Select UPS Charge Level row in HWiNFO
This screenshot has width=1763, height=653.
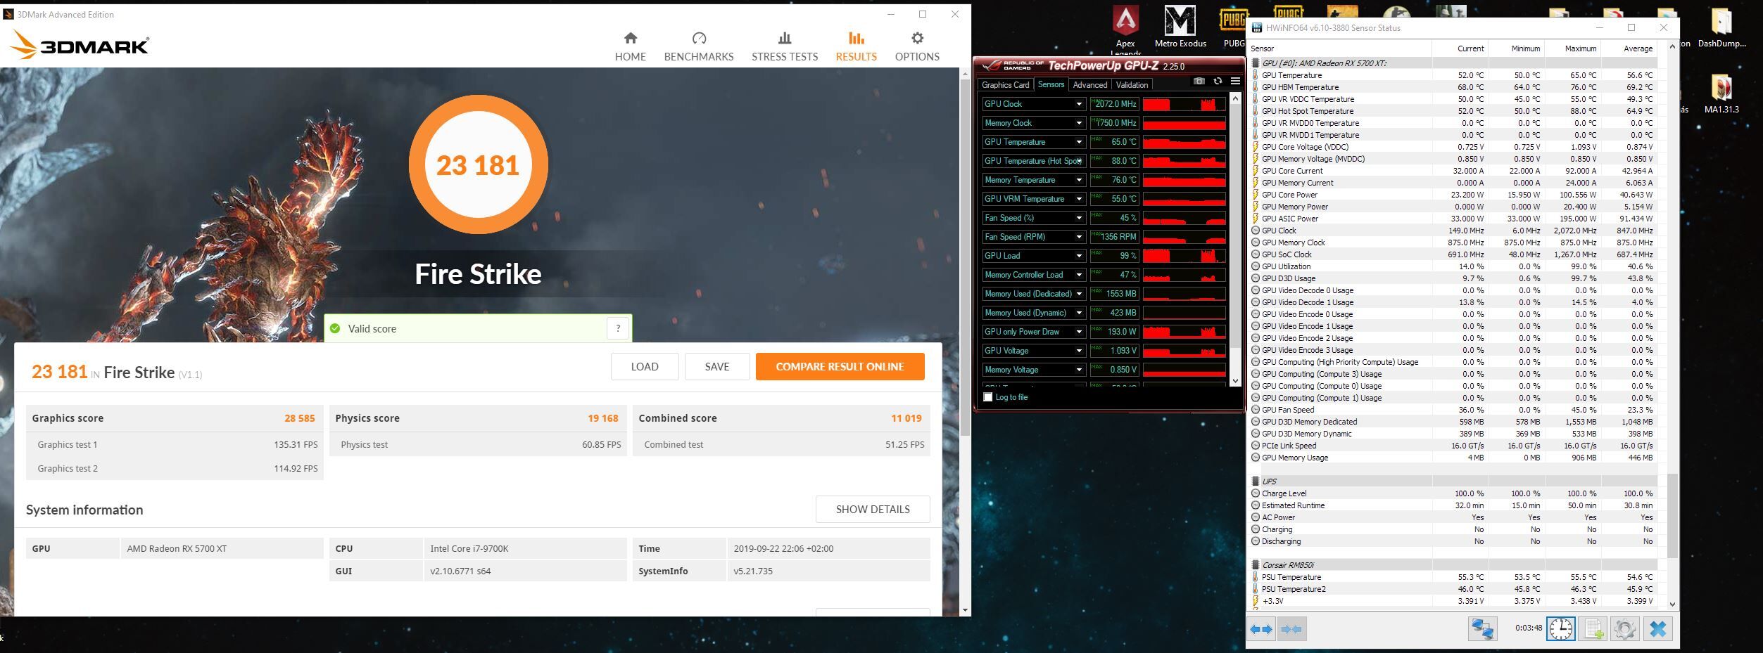tap(1453, 493)
